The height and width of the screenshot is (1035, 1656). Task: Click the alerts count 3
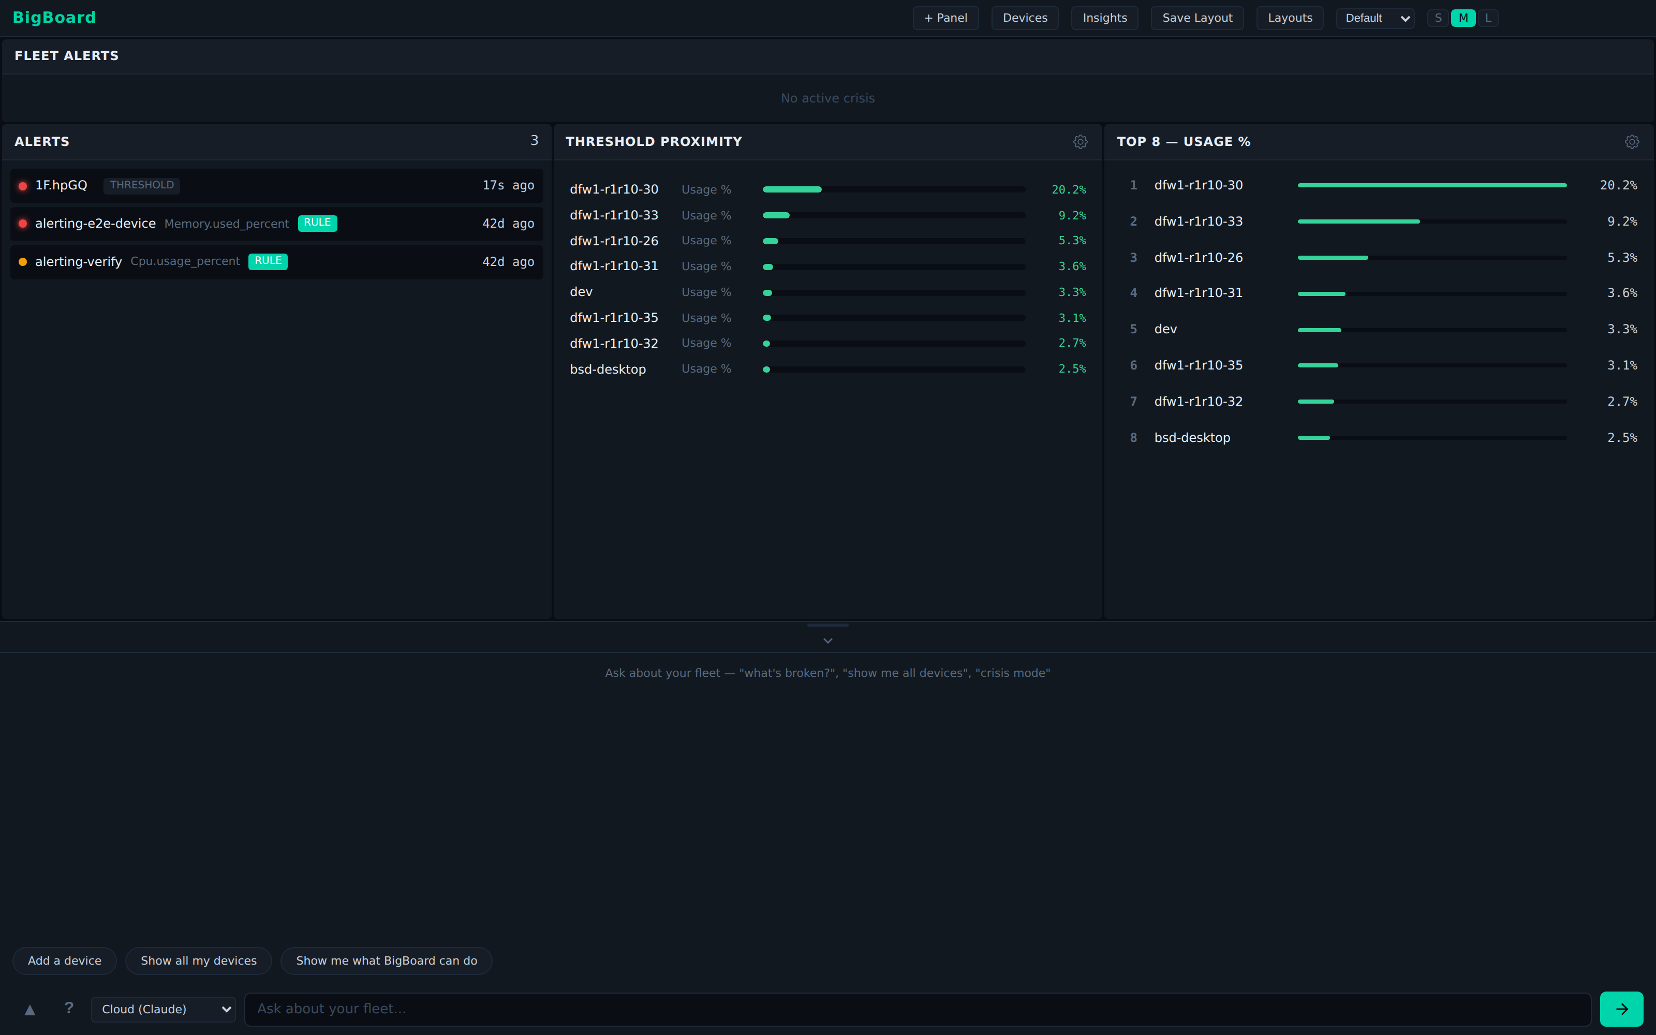tap(534, 140)
